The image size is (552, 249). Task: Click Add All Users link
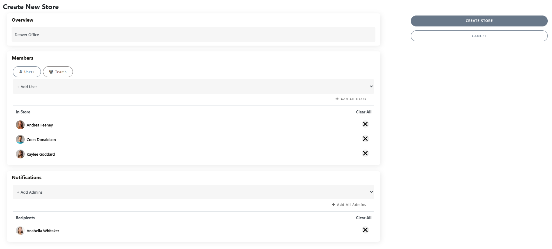coord(351,99)
